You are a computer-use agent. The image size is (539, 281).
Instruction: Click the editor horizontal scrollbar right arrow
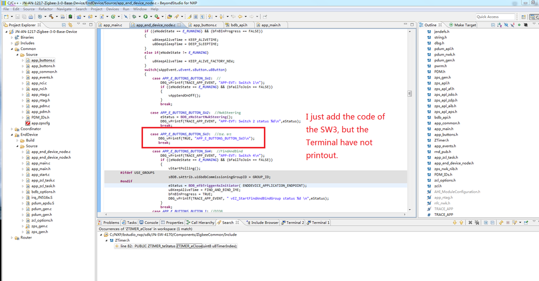pos(405,214)
